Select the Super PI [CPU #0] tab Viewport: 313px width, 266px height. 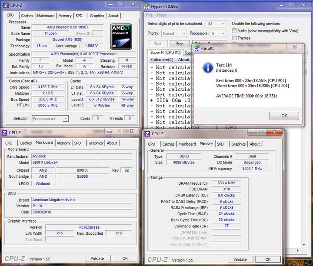click(x=165, y=53)
